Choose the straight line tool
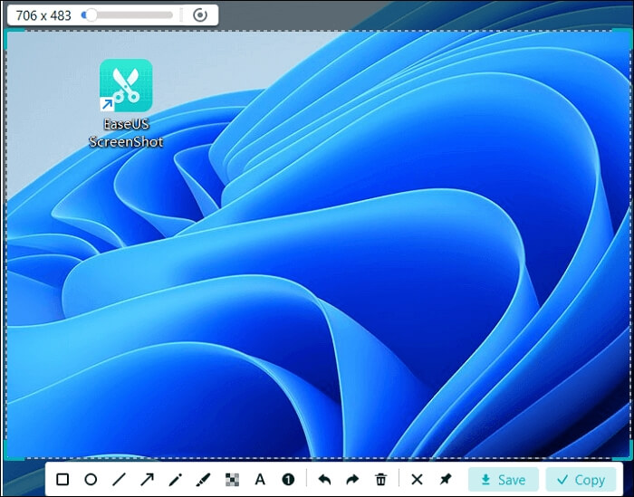Image resolution: width=634 pixels, height=497 pixels. coord(119,480)
